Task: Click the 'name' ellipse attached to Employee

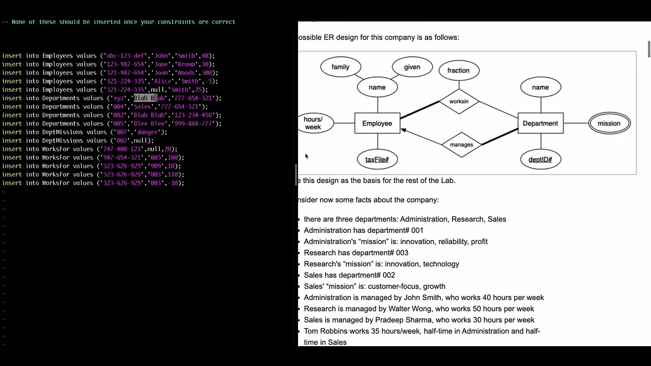Action: pos(377,87)
